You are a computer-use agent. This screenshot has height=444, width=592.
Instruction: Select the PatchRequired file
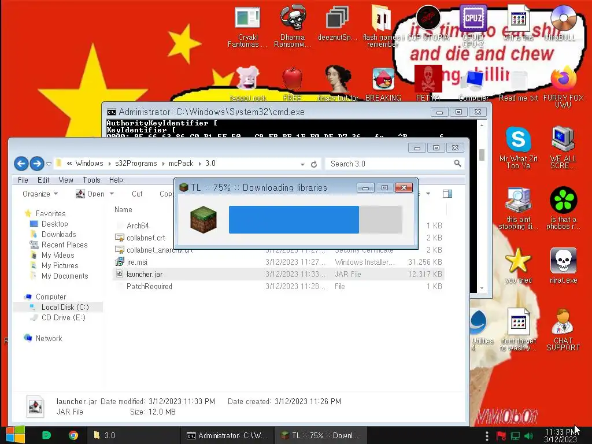pyautogui.click(x=279, y=286)
